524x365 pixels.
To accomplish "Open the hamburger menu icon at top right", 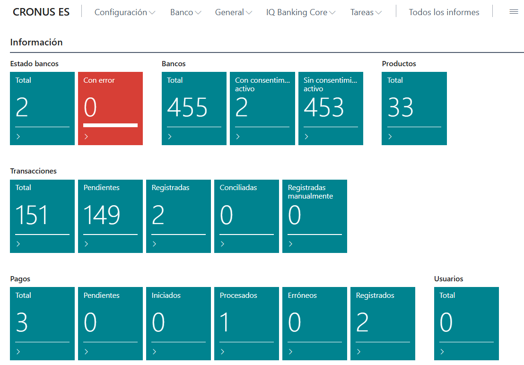I will 514,12.
